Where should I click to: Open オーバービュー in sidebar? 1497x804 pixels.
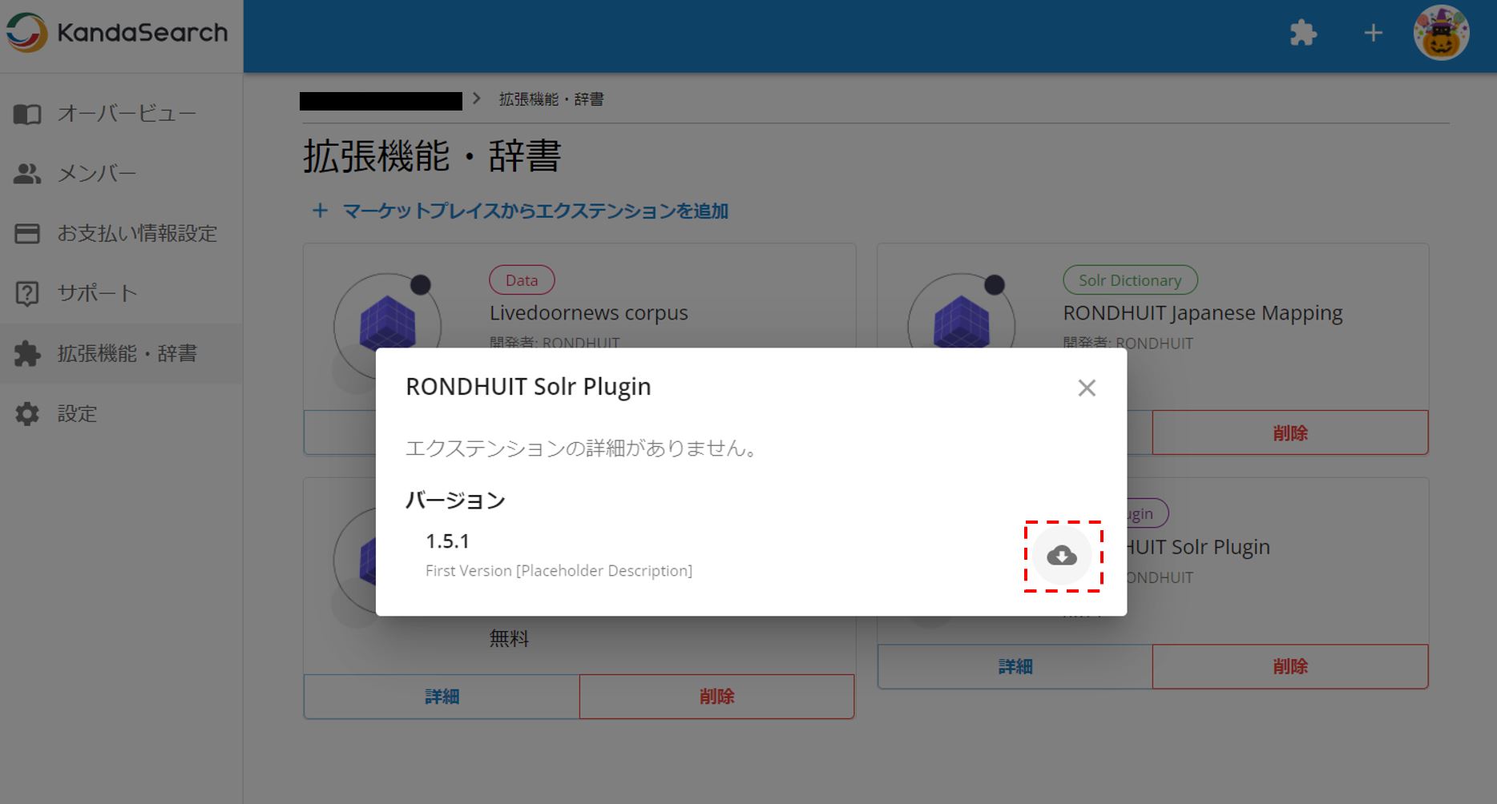121,114
